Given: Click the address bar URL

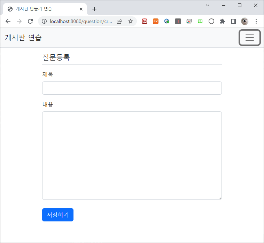Looking at the screenshot, I should 81,21.
